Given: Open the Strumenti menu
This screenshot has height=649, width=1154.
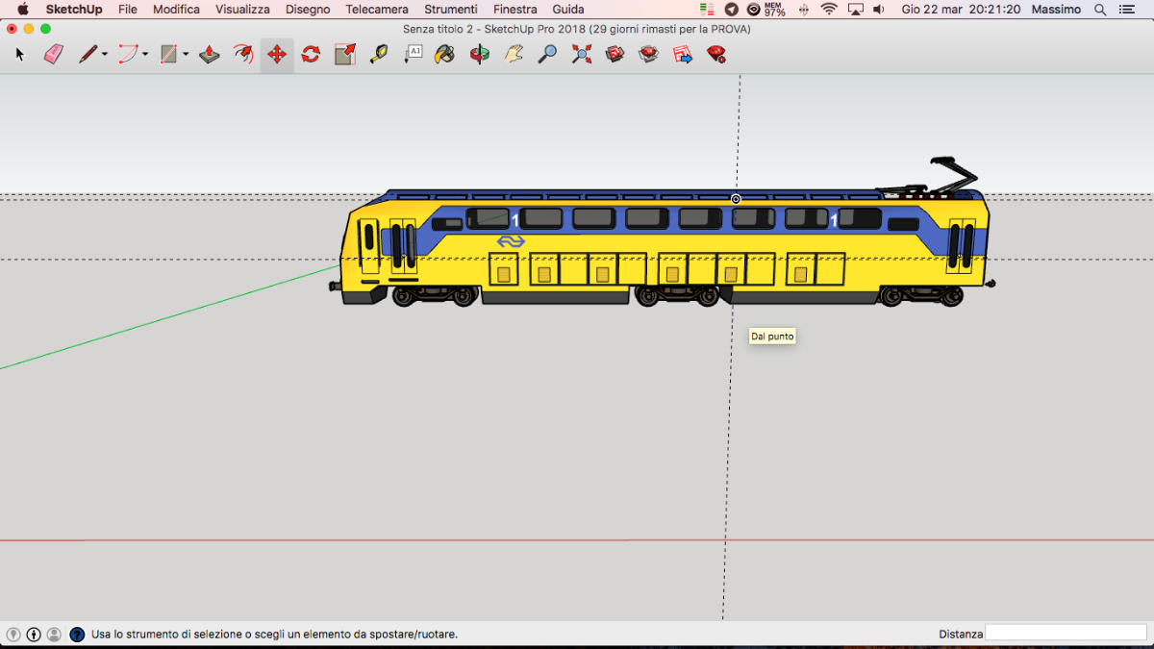Looking at the screenshot, I should coord(450,10).
